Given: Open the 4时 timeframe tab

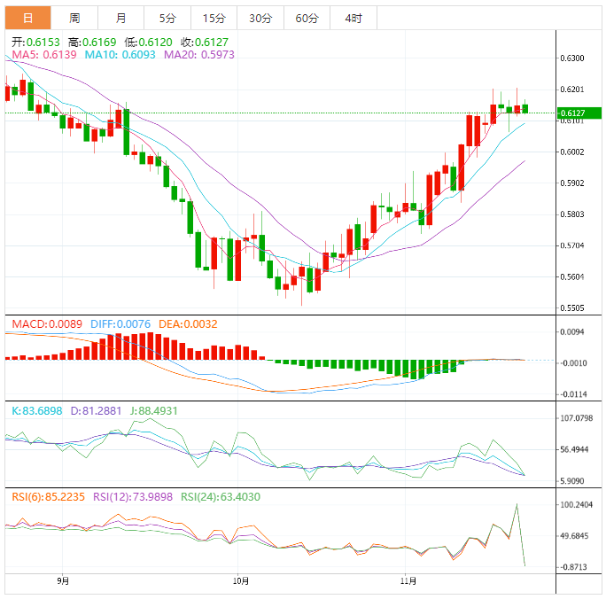Looking at the screenshot, I should (353, 18).
